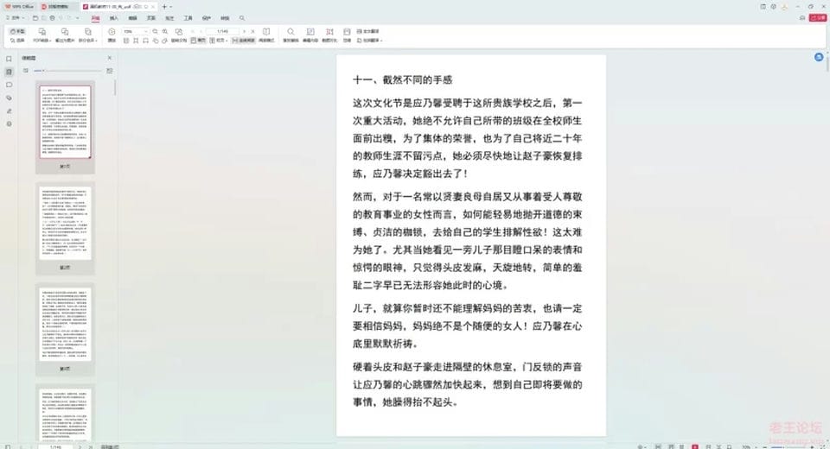The width and height of the screenshot is (830, 449).
Task: Close the thumbnail panel
Action: 110,58
